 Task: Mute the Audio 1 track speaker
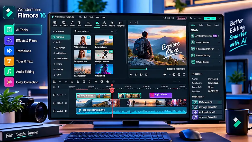[66, 111]
